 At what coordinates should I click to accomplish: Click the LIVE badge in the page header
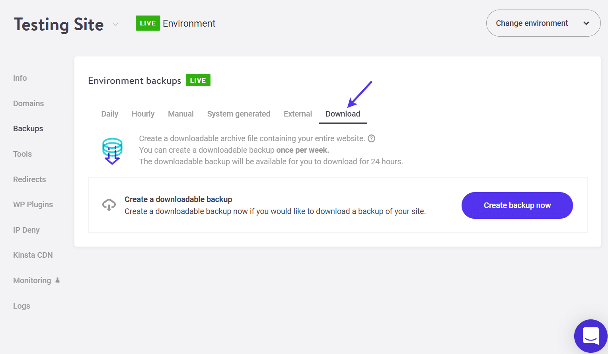pos(148,23)
